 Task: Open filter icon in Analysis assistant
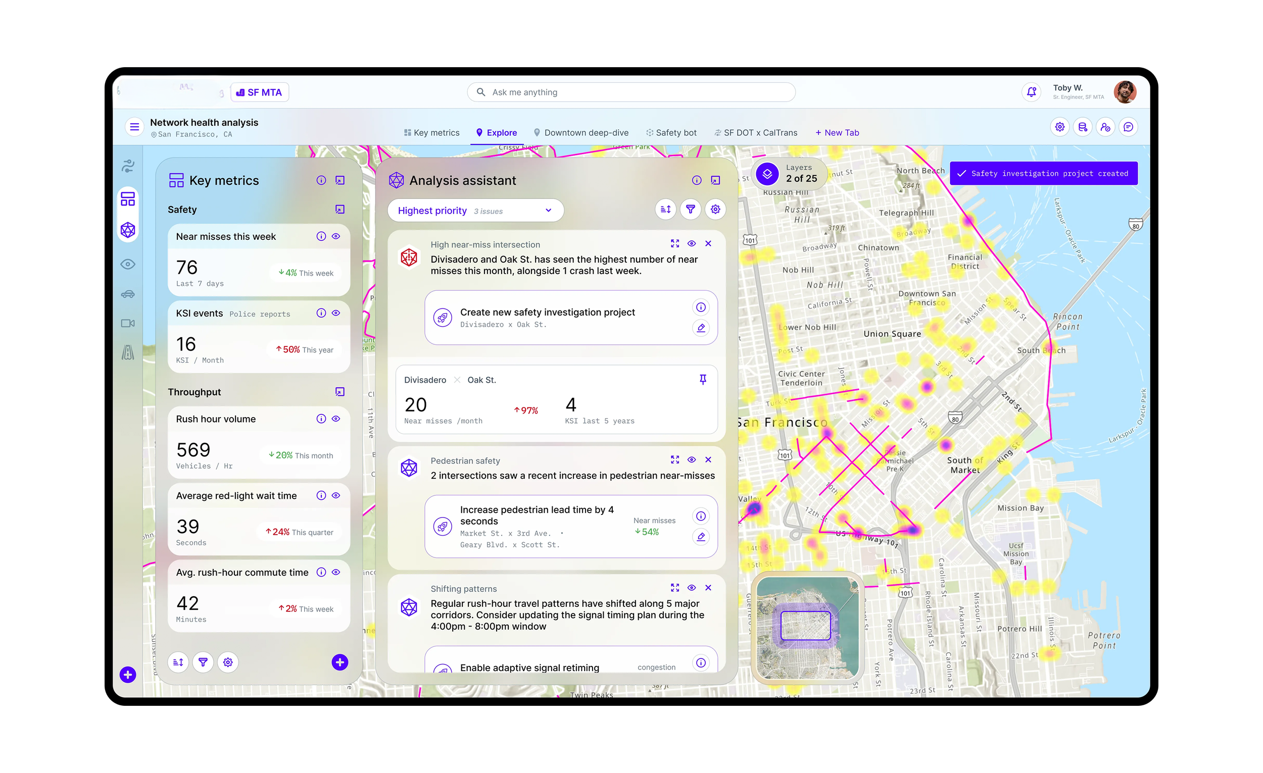(691, 209)
